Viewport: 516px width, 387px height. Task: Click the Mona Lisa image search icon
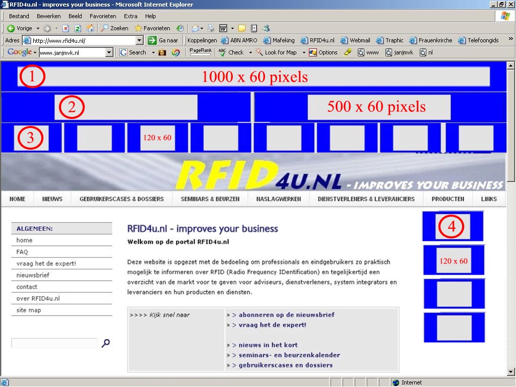(x=162, y=52)
